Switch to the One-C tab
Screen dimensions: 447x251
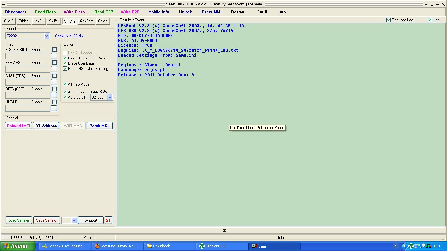pos(9,21)
